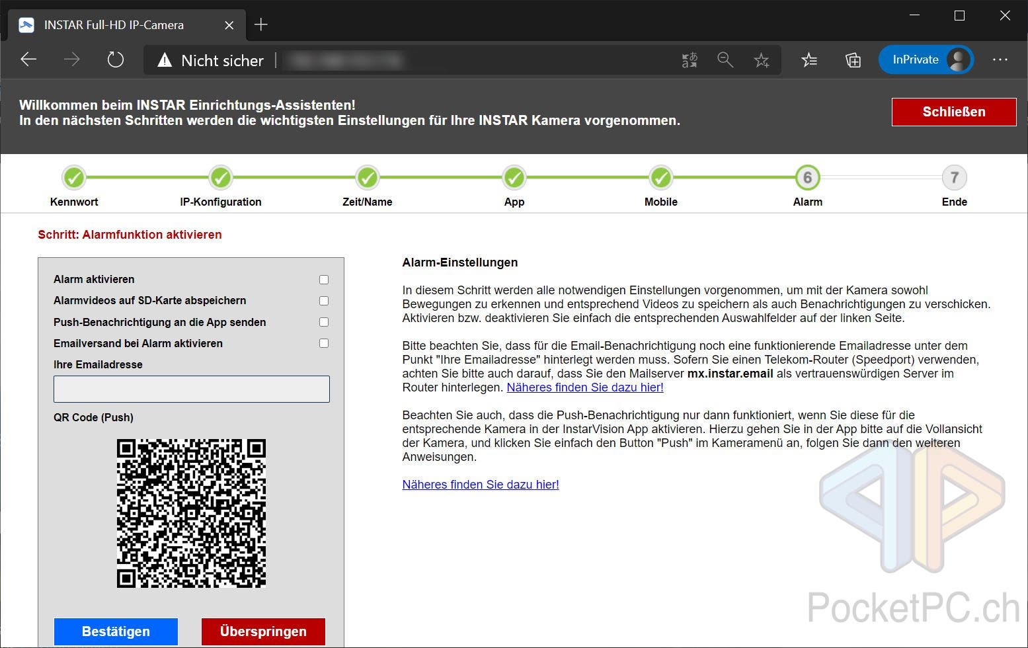Maximize the browser window
The height and width of the screenshot is (648, 1028).
[960, 15]
